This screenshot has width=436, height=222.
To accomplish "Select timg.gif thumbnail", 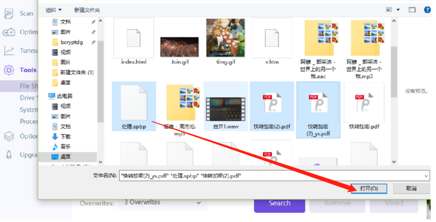I will (226, 38).
